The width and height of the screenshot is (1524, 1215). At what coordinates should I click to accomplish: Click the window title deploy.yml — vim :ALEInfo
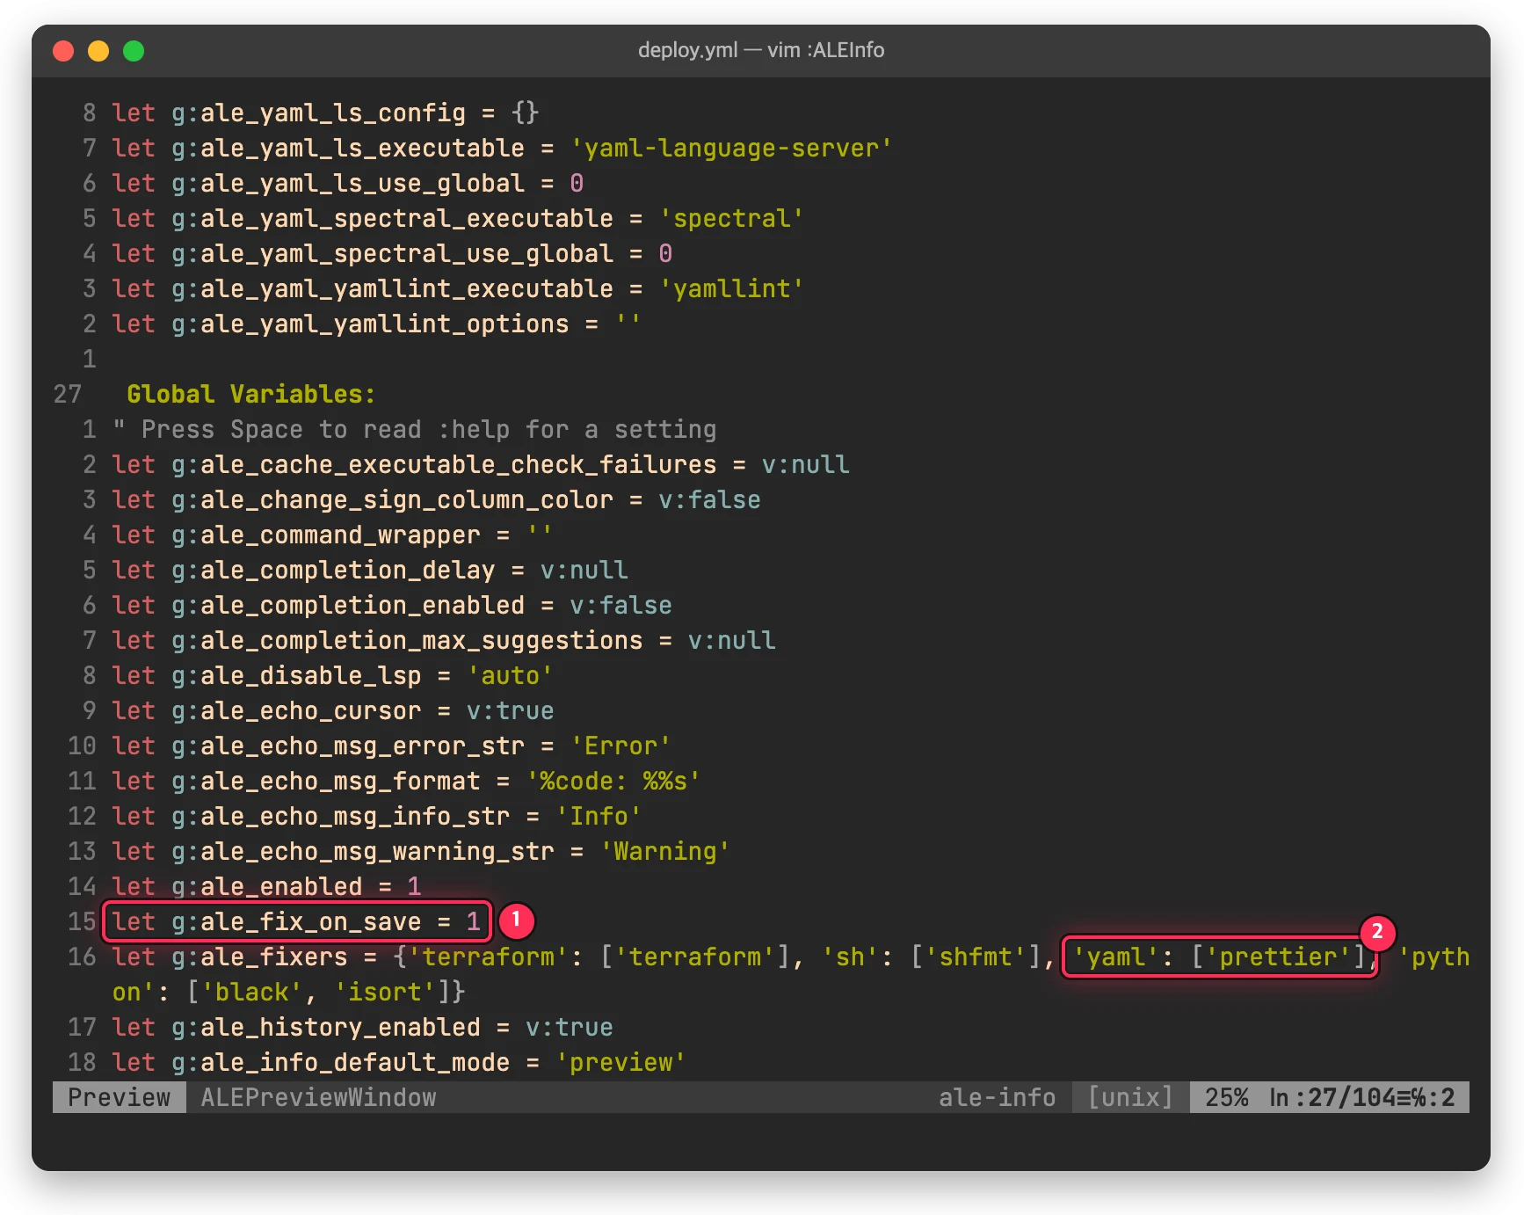point(761,50)
